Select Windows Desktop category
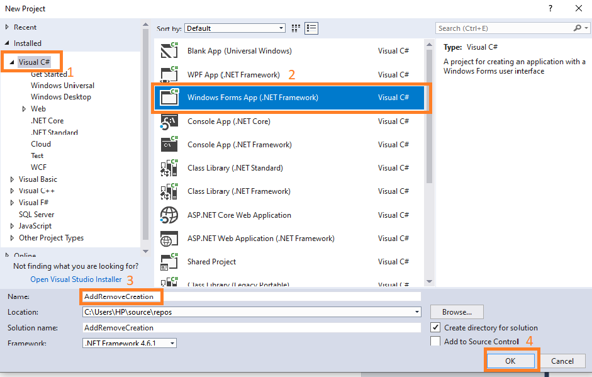 point(61,97)
